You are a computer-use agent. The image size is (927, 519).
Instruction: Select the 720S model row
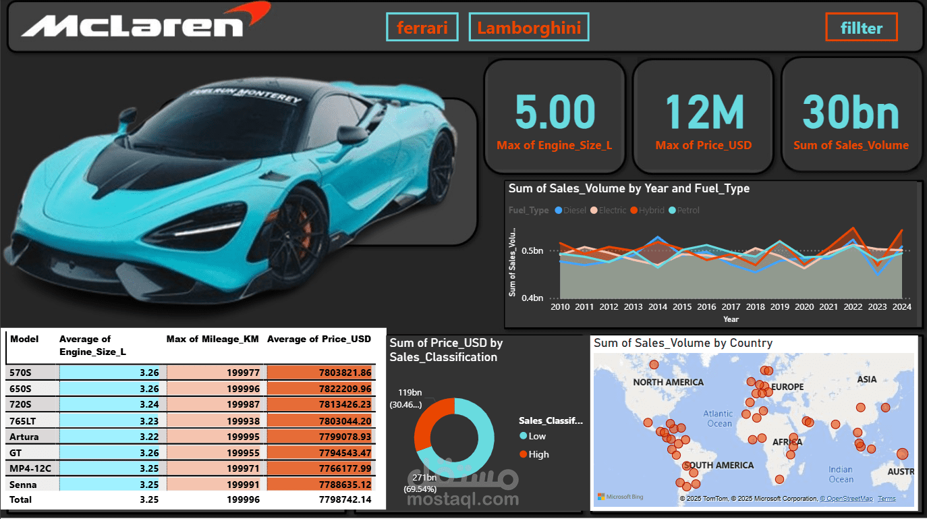pos(190,404)
